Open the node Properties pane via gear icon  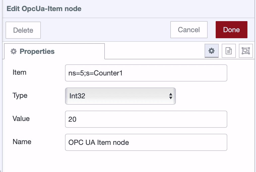212,51
